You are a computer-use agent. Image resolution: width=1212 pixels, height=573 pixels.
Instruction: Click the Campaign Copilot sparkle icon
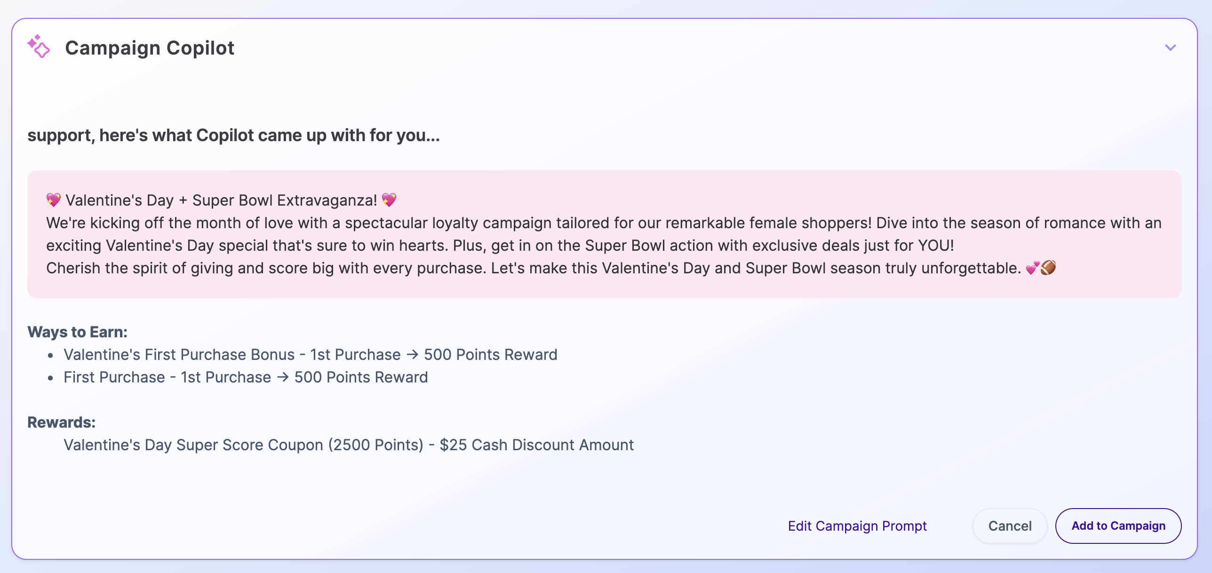39,47
